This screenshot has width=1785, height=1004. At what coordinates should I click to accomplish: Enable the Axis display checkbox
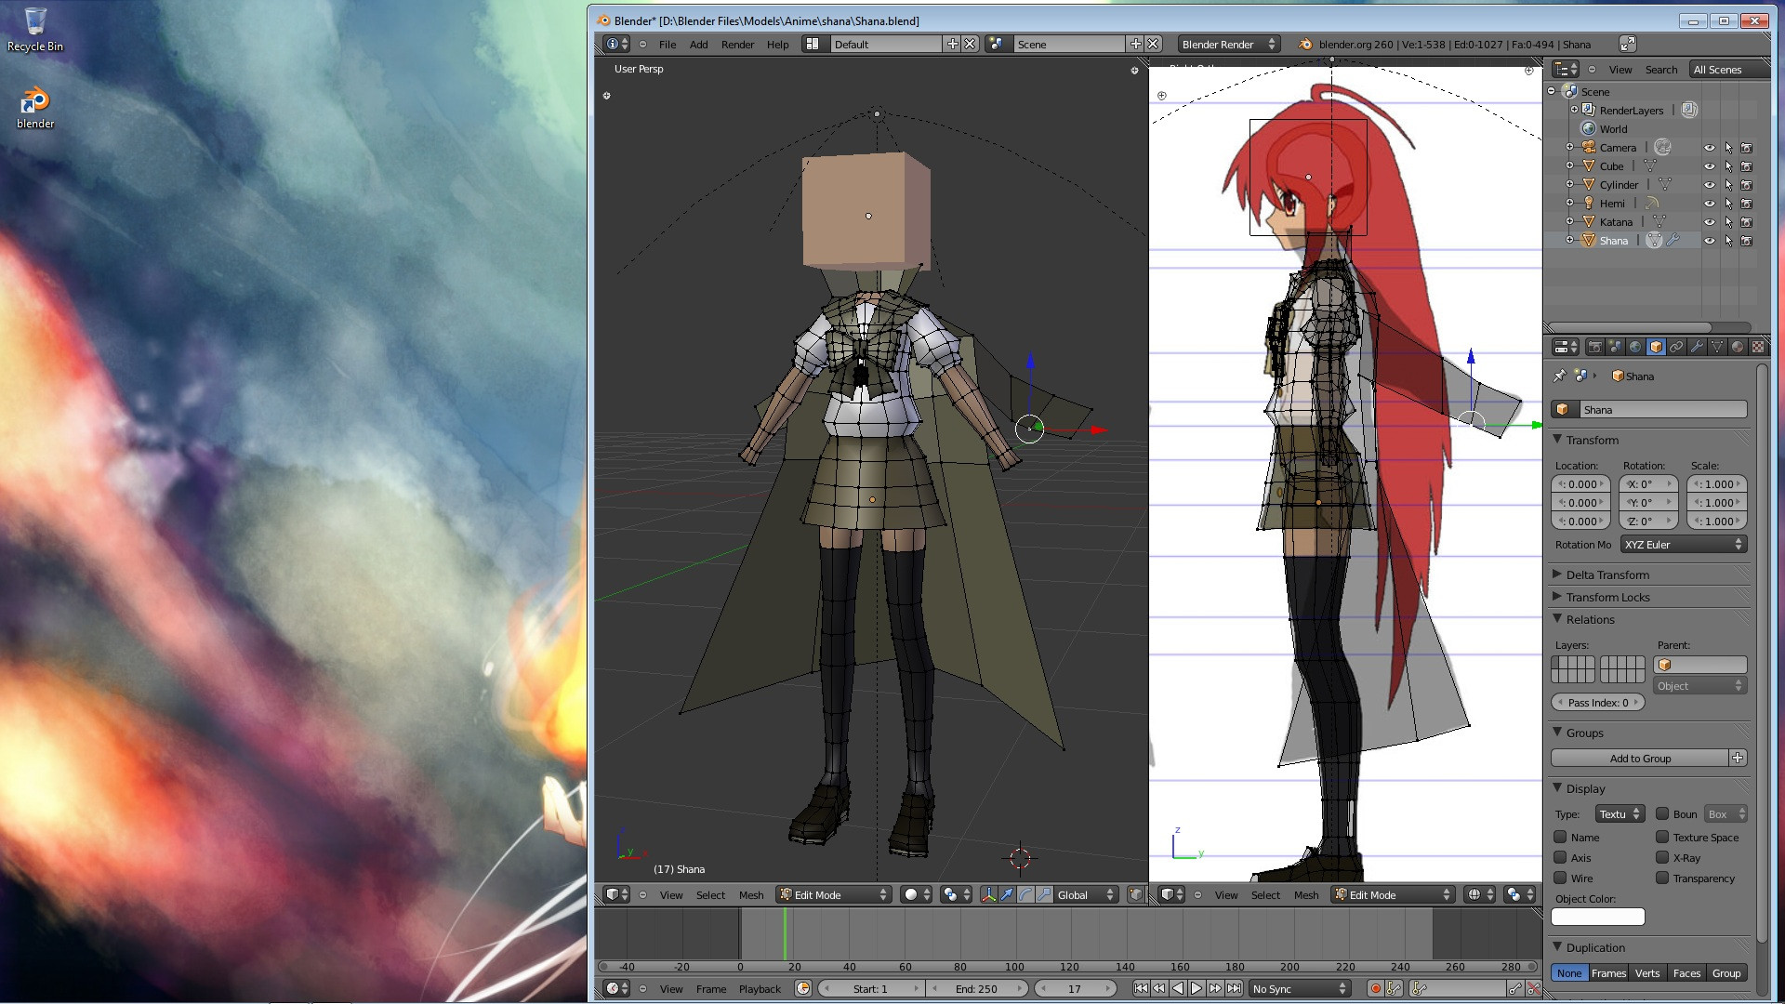click(1560, 857)
